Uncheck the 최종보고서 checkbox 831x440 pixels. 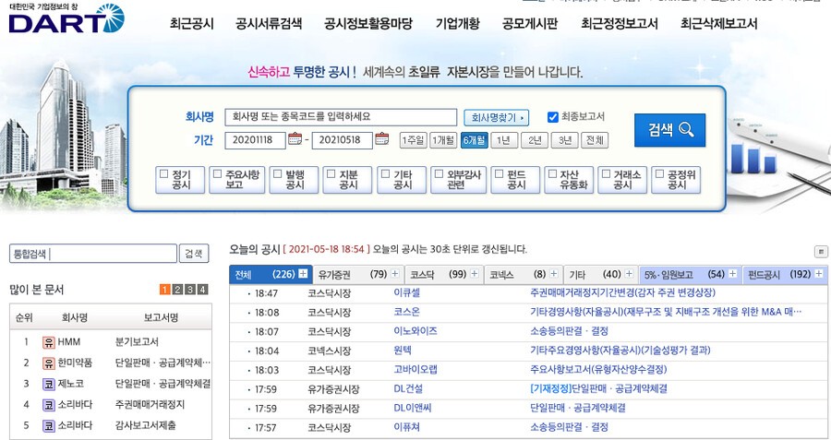click(553, 116)
